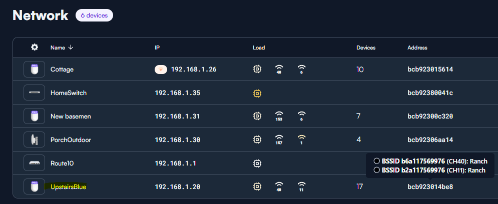
Task: Click the IP column header
Action: click(157, 47)
